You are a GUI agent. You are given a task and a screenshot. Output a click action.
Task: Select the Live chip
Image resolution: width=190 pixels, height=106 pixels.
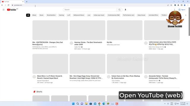click(89, 15)
